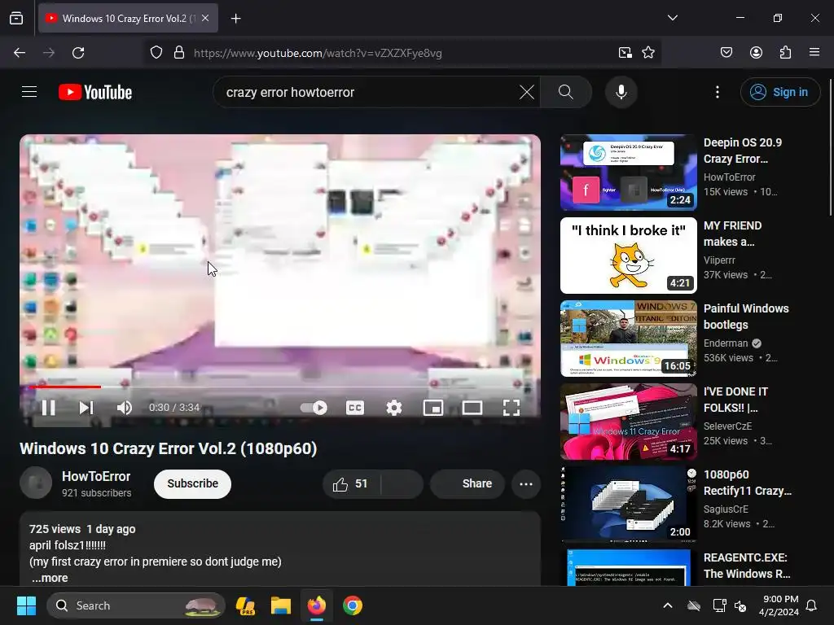
Task: Open the PRE app on taskbar
Action: click(245, 605)
